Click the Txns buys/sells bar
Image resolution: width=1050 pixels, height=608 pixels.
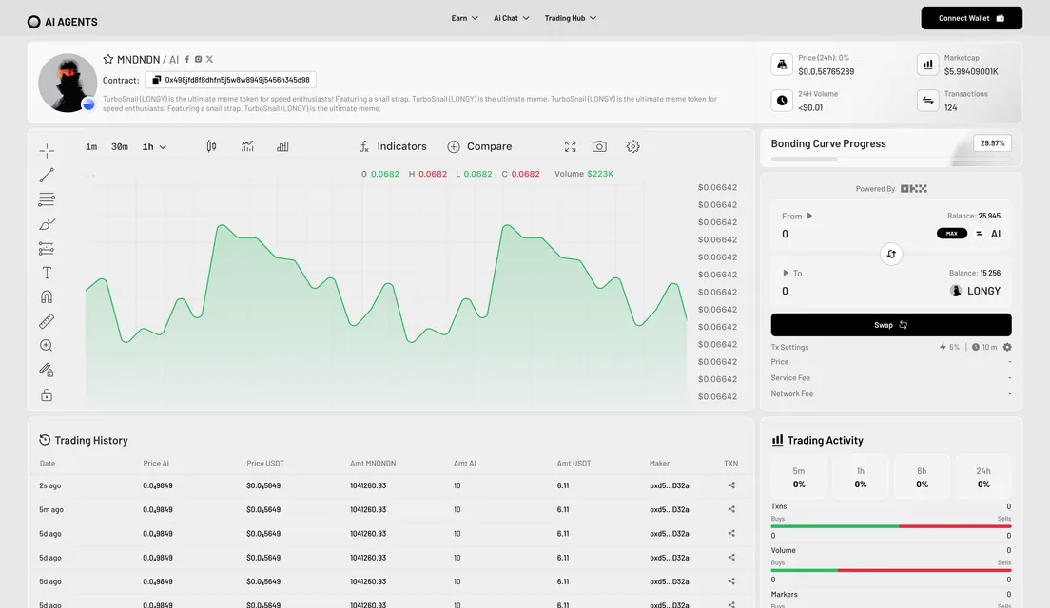891,526
